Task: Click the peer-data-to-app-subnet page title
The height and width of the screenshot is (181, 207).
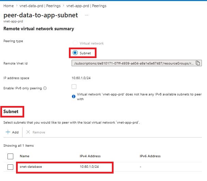Action: pyautogui.click(x=41, y=15)
